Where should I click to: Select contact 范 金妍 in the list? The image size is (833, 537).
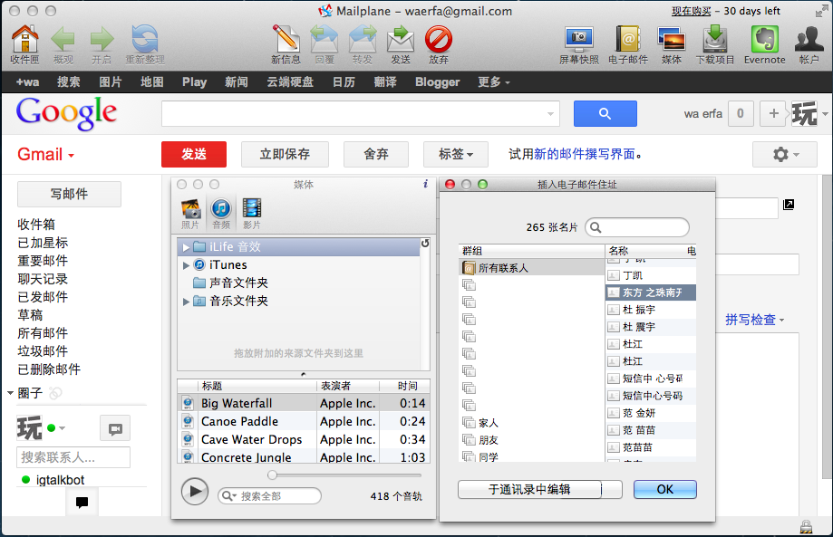tap(651, 413)
